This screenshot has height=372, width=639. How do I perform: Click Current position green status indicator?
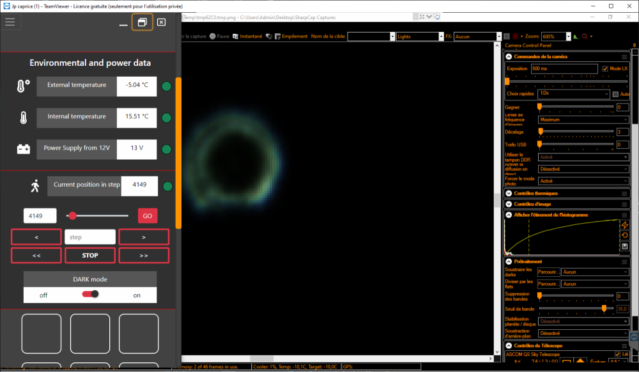167,186
